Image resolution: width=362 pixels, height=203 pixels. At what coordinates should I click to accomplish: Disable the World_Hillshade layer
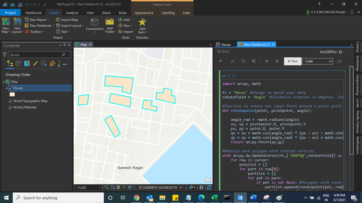(x=10, y=107)
